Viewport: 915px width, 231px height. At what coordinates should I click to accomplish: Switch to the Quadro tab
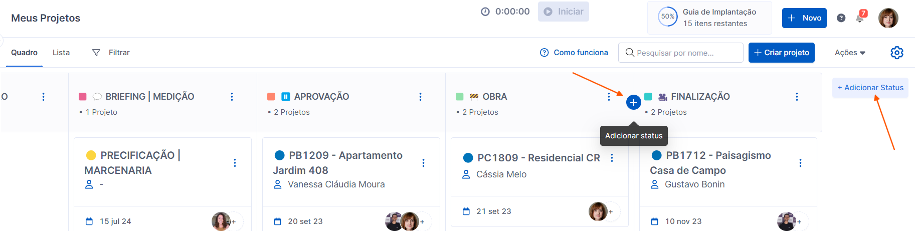coord(24,53)
